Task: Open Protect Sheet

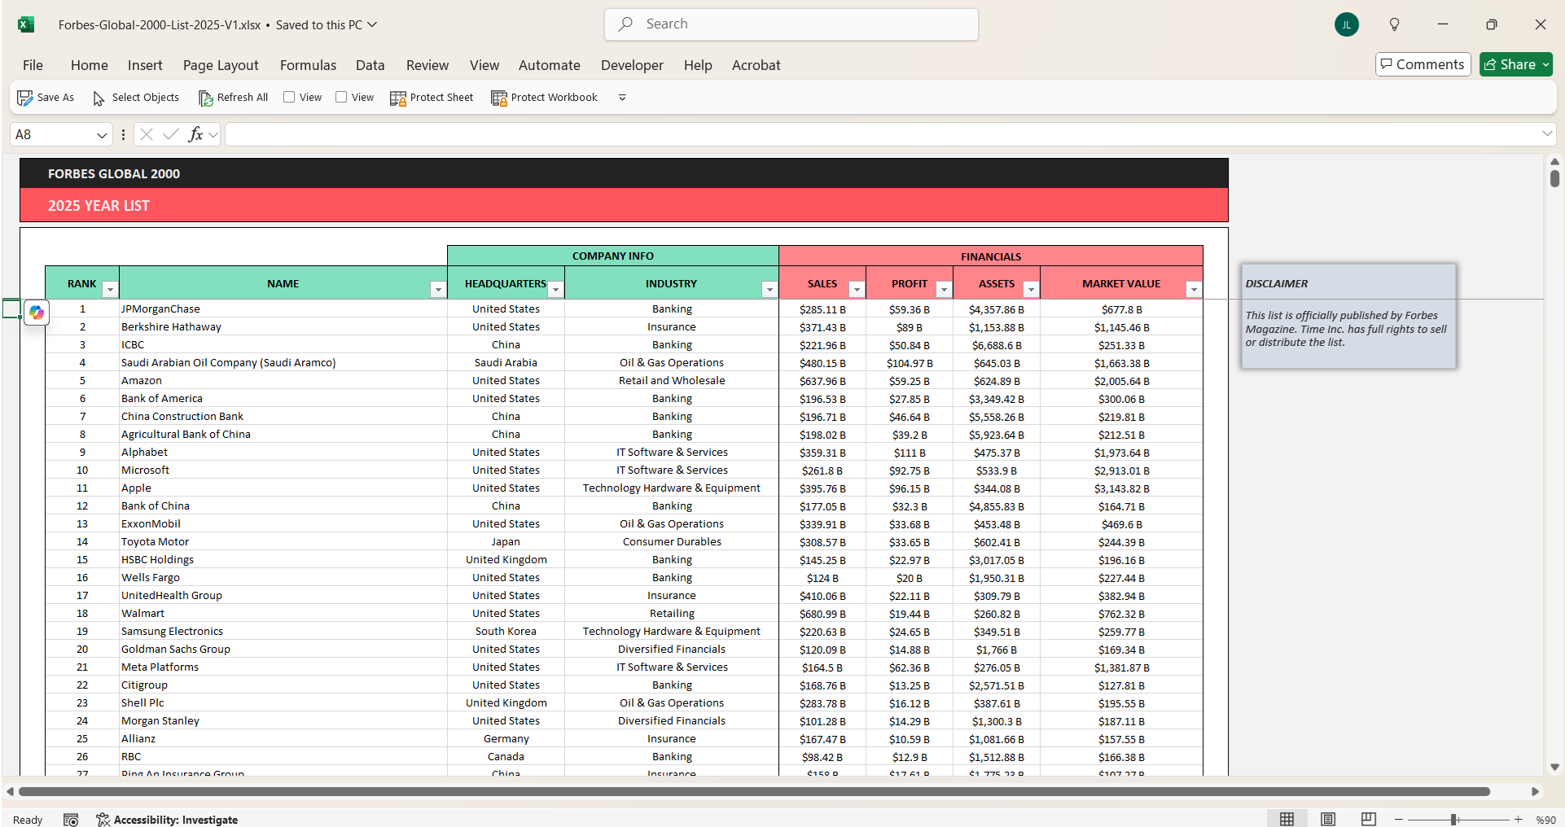Action: [432, 97]
